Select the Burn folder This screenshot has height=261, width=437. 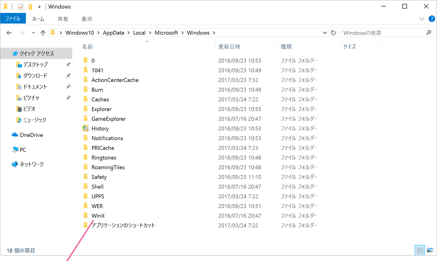coord(97,90)
